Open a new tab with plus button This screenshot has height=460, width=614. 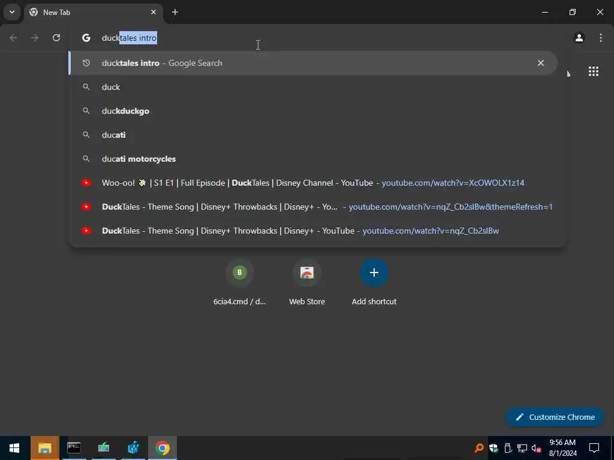(x=175, y=12)
